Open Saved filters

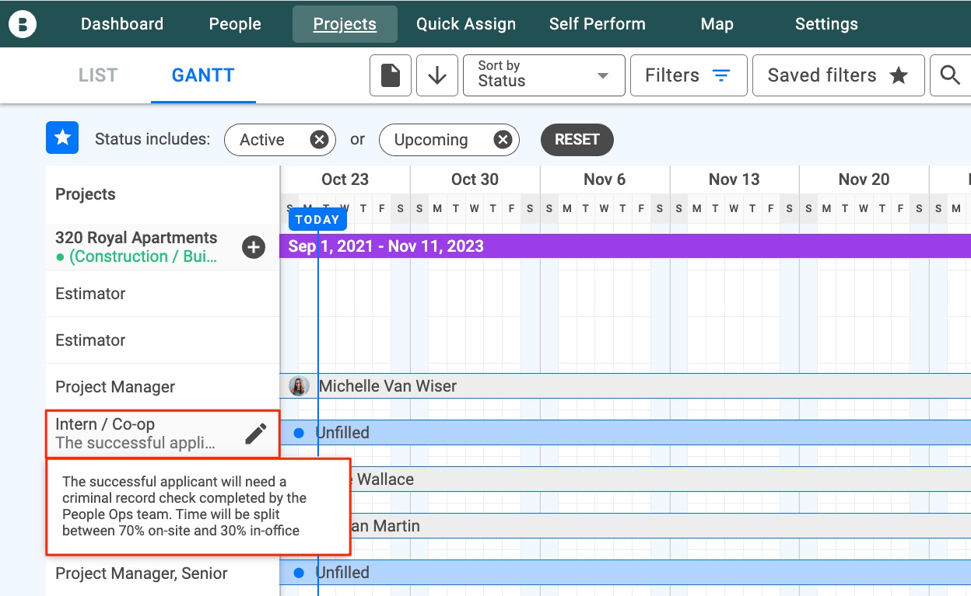click(838, 75)
